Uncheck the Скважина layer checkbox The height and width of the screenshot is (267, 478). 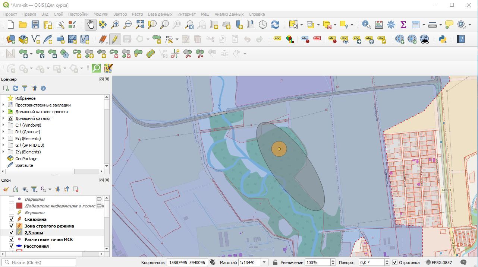coord(12,219)
